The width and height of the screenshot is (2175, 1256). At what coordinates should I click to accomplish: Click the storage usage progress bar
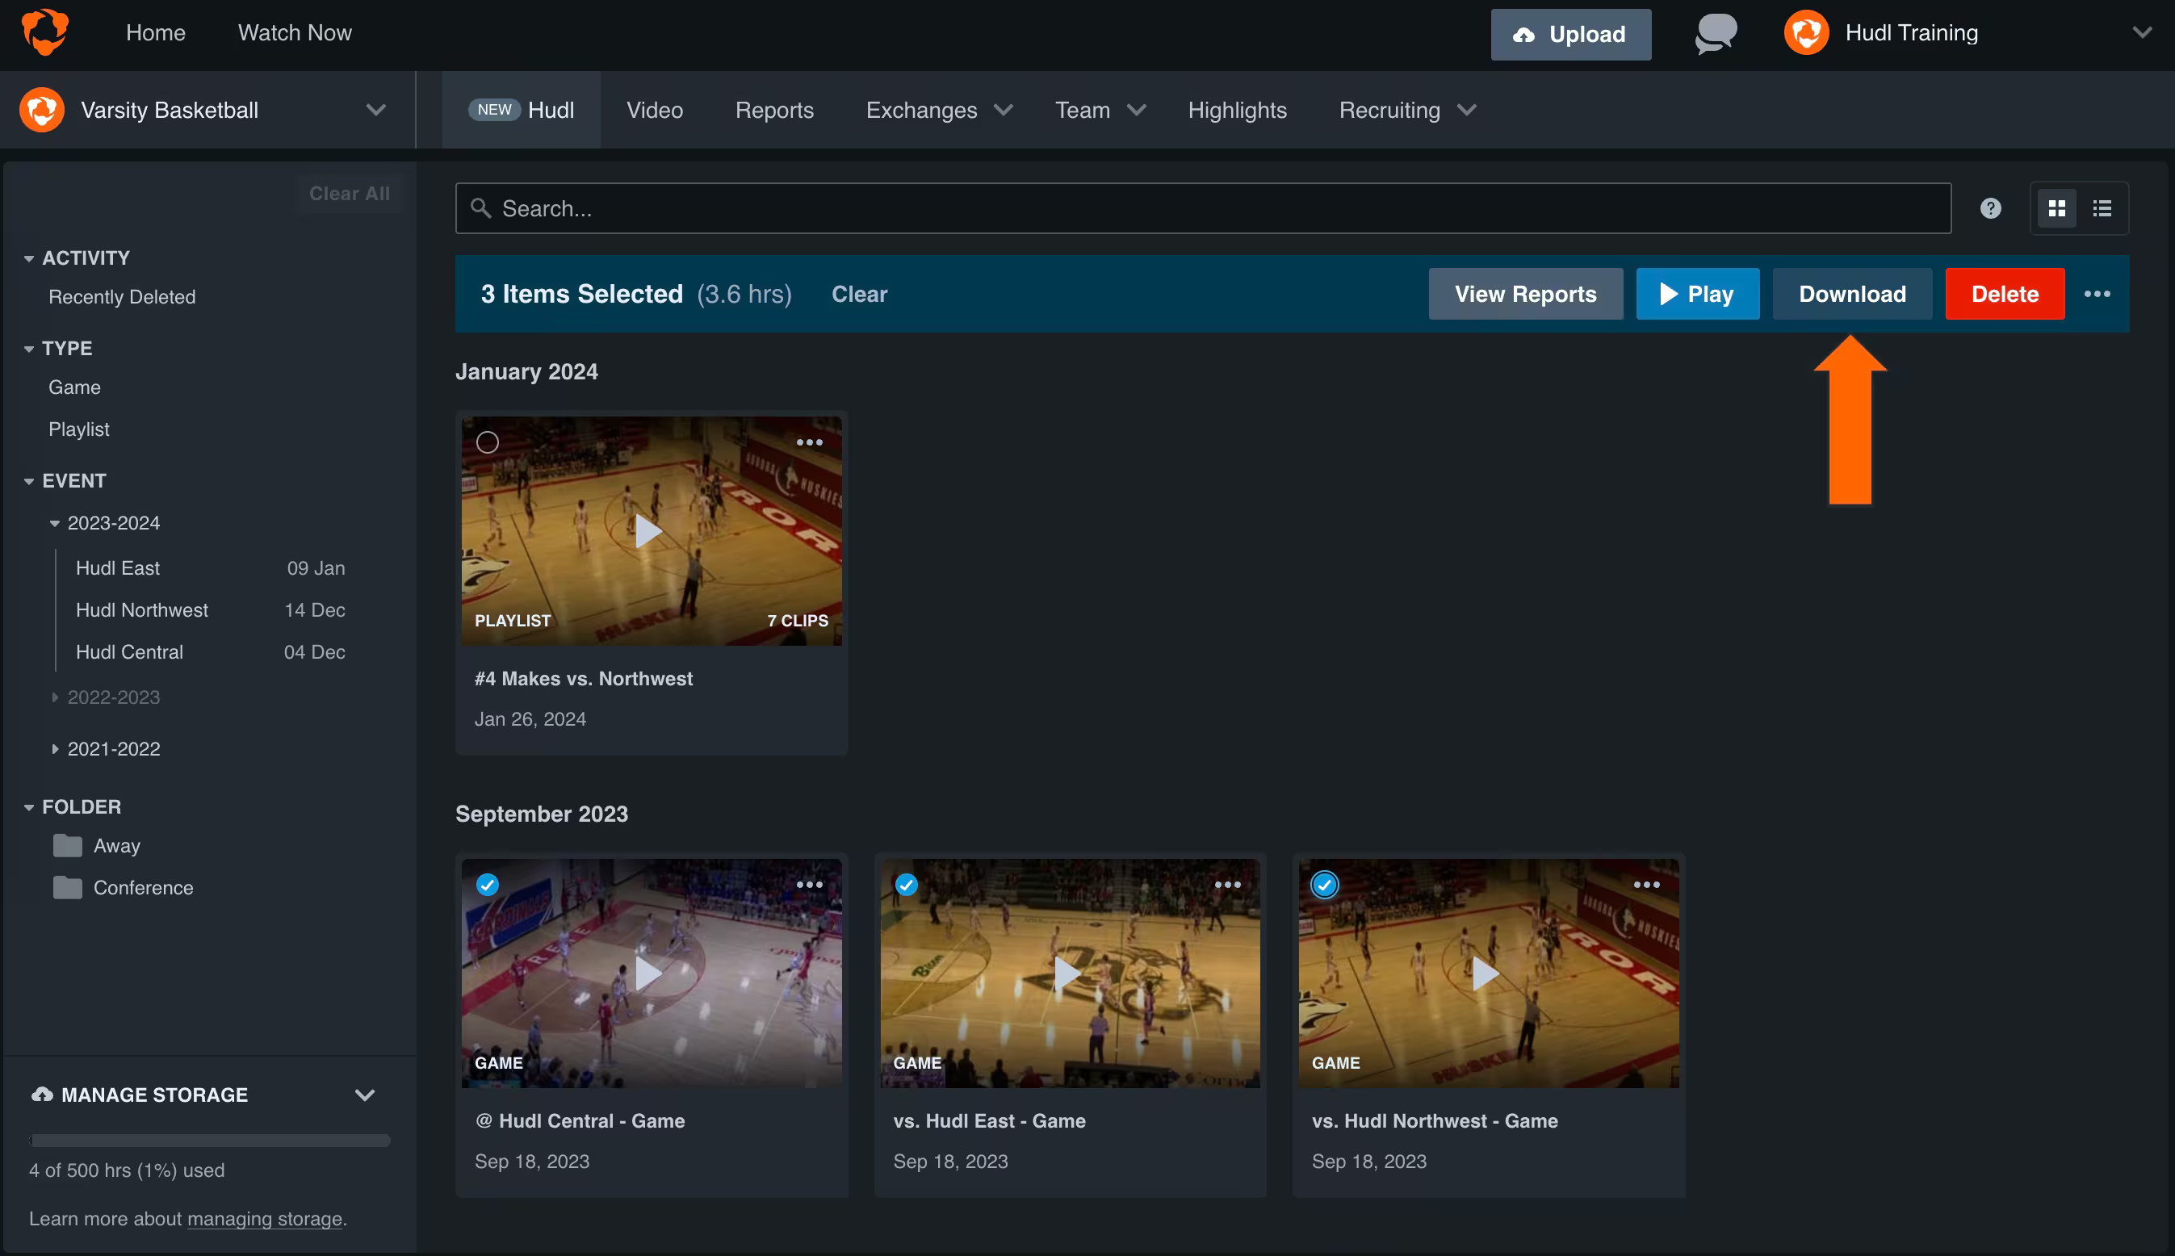(210, 1141)
